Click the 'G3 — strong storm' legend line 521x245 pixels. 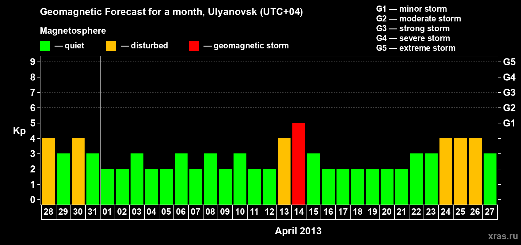[x=413, y=28]
